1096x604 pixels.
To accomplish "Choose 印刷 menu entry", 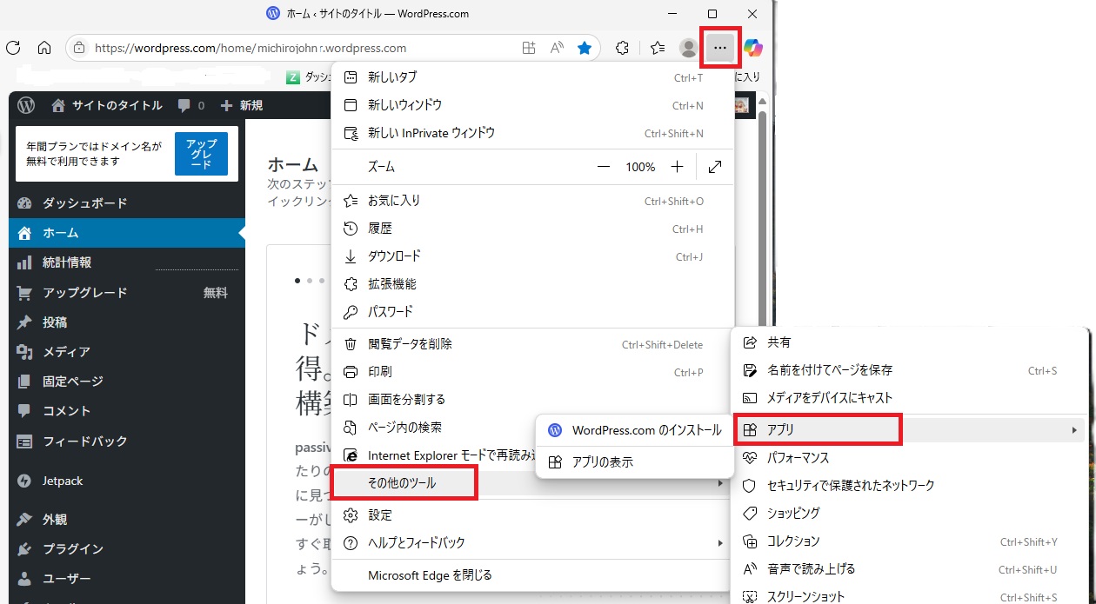I will (x=533, y=372).
